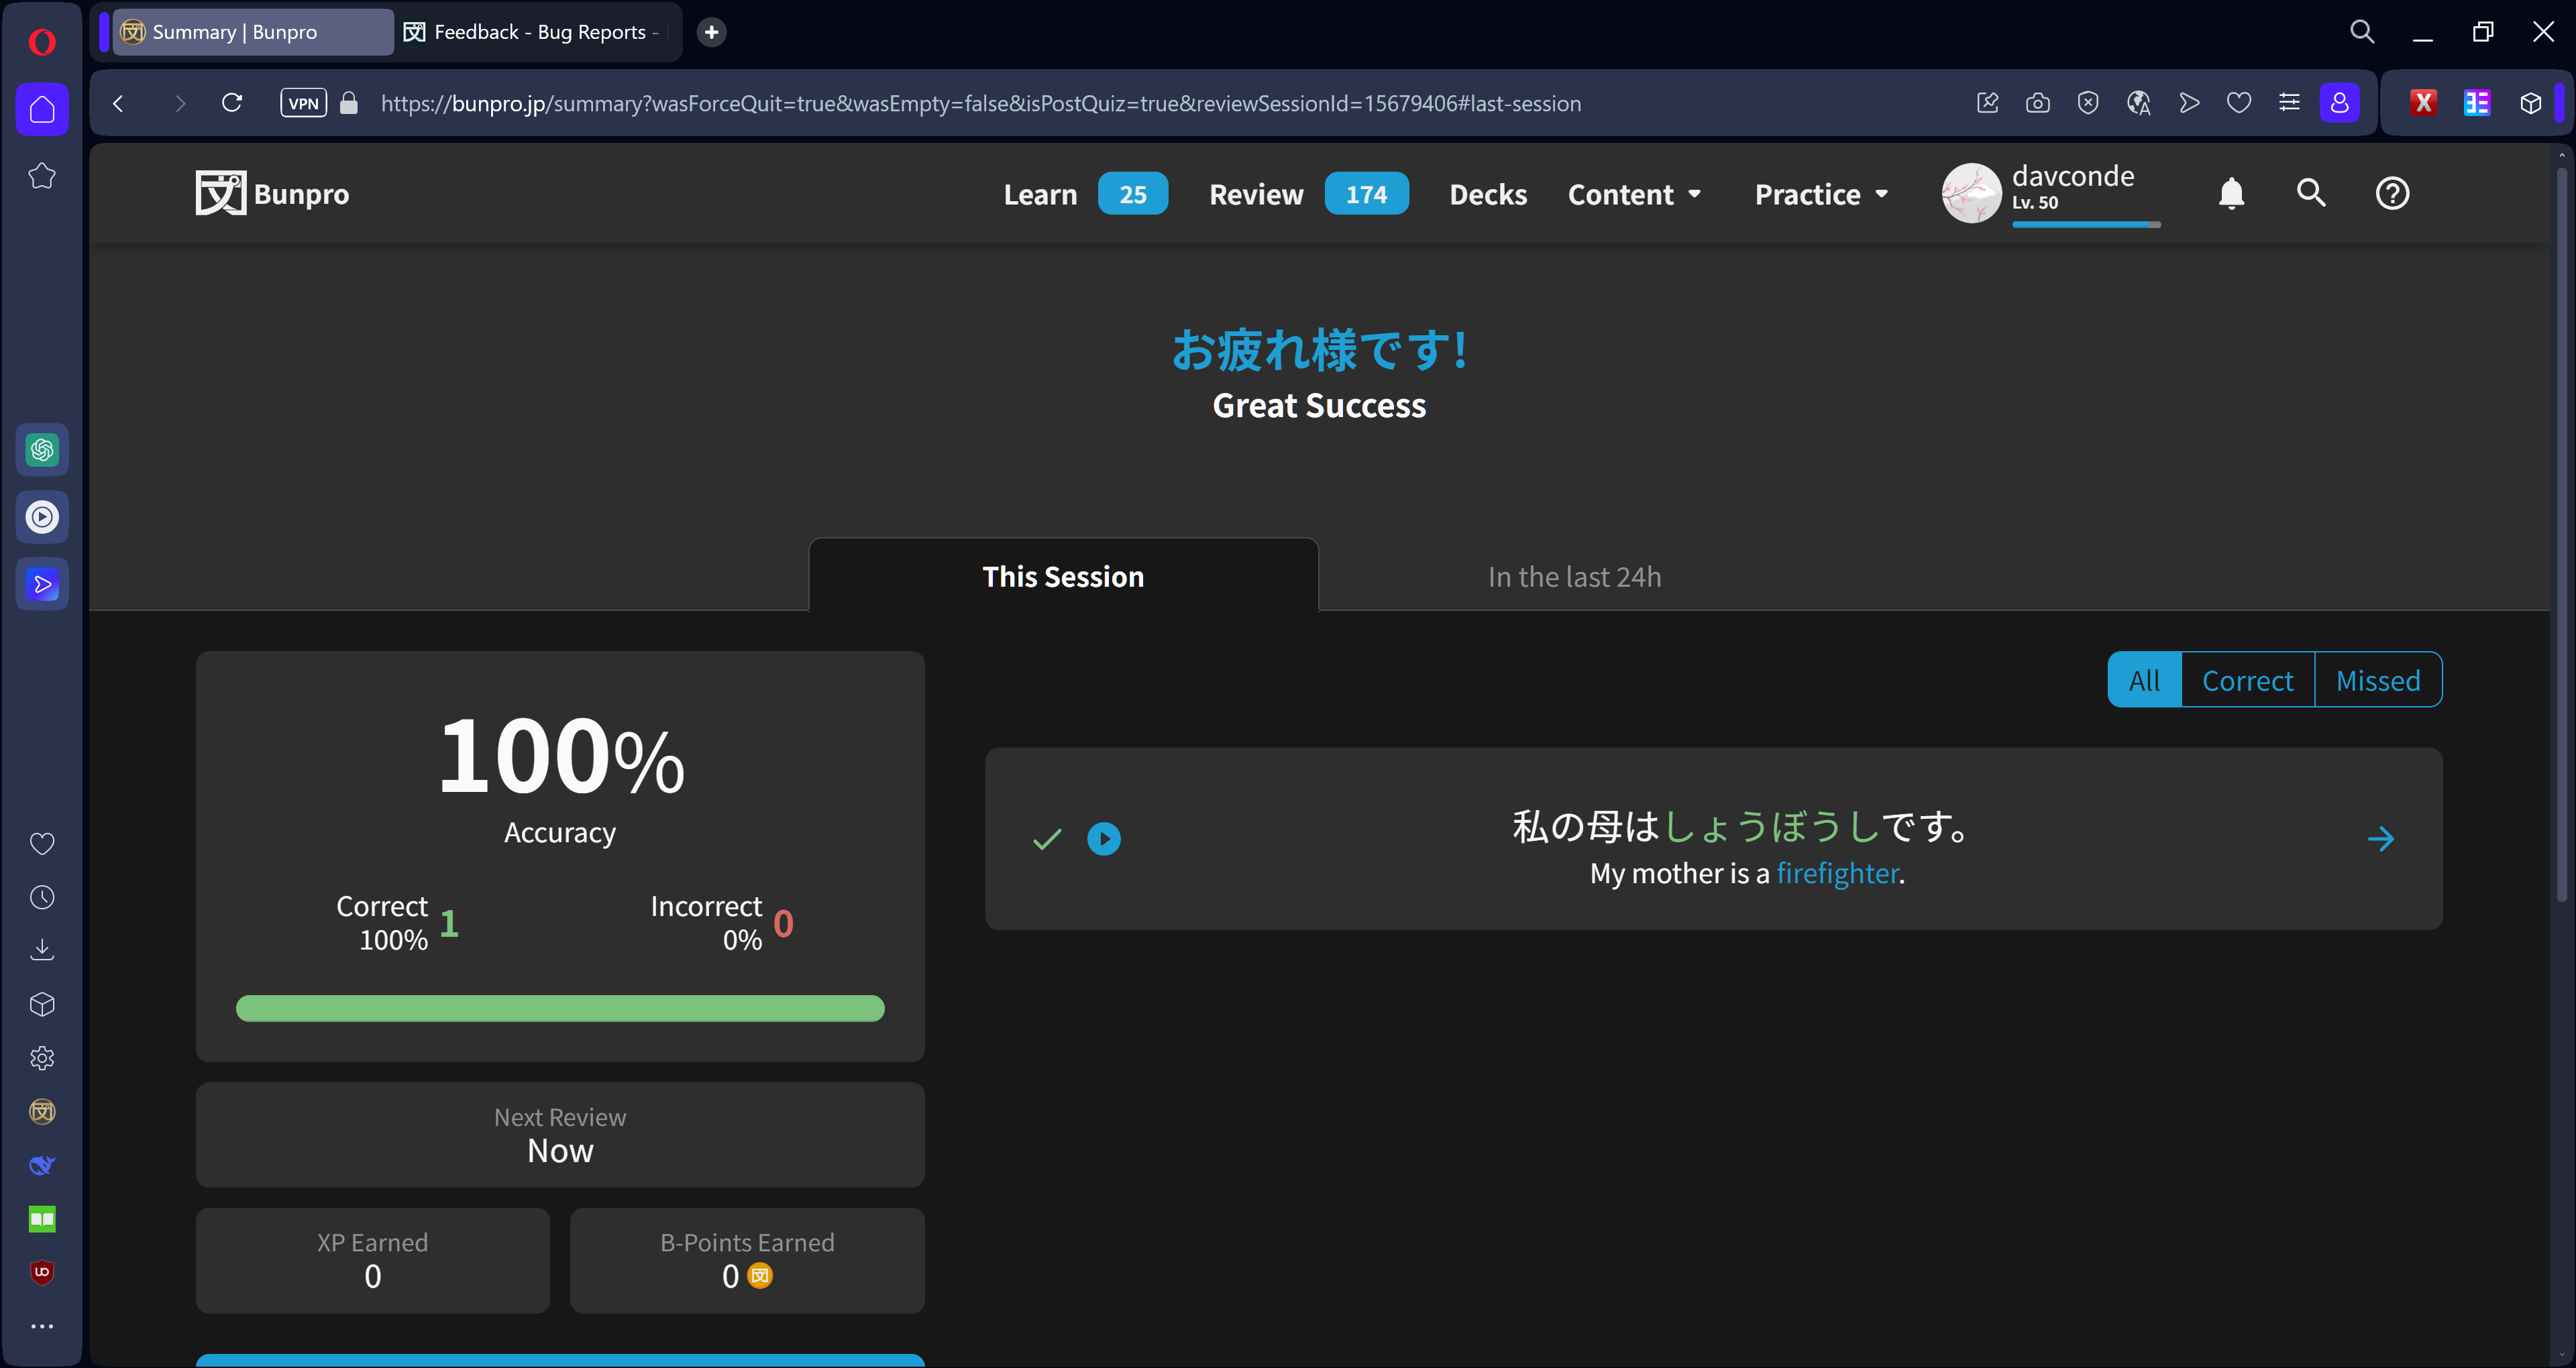Open the sidebar heart favorites icon
This screenshot has height=1368, width=2576.
click(x=42, y=844)
